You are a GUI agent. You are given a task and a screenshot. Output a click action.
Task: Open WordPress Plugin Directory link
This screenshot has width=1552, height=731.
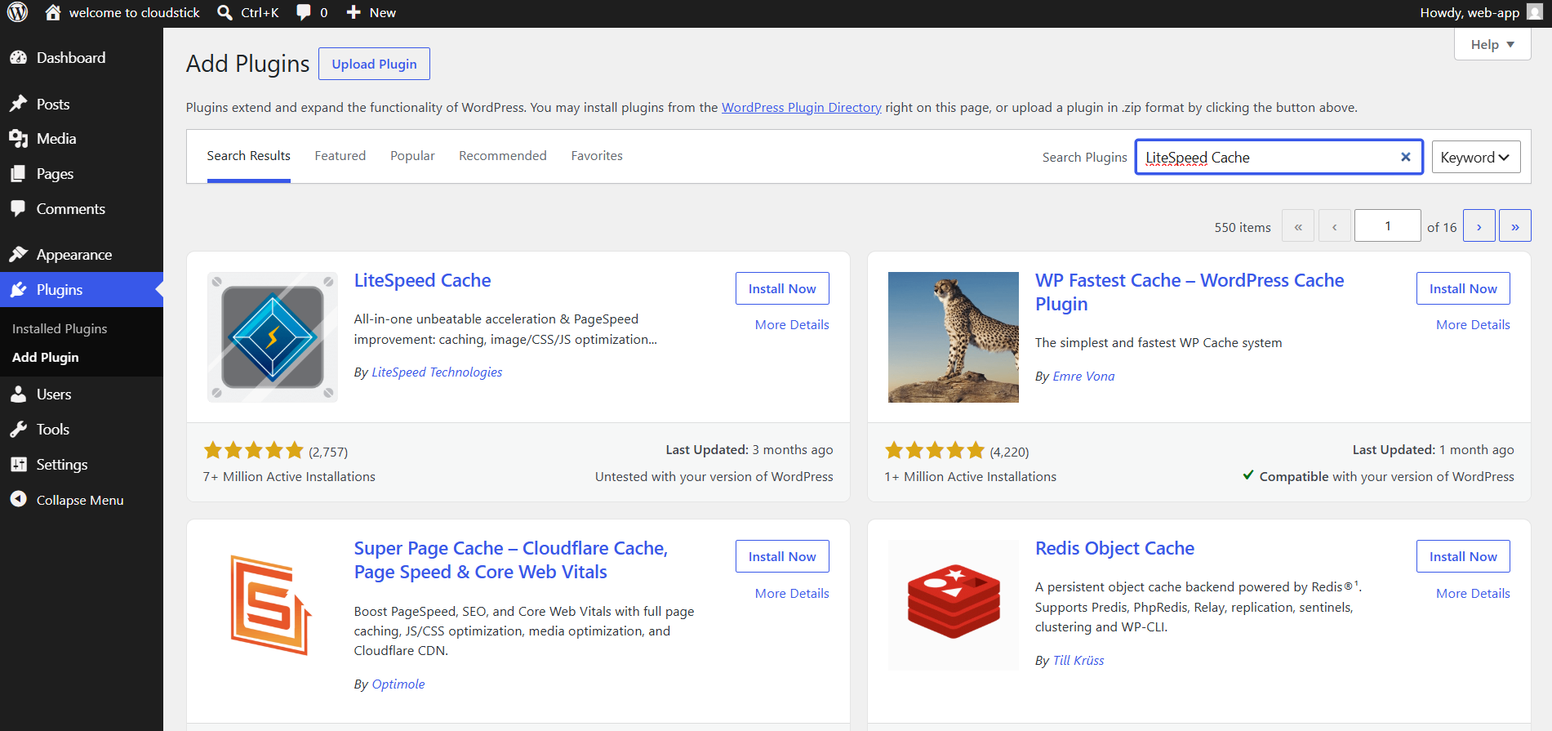(802, 107)
